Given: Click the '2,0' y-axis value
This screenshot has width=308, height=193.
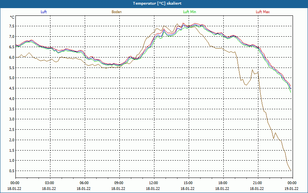Looking at the screenshot, I should [x=12, y=140].
